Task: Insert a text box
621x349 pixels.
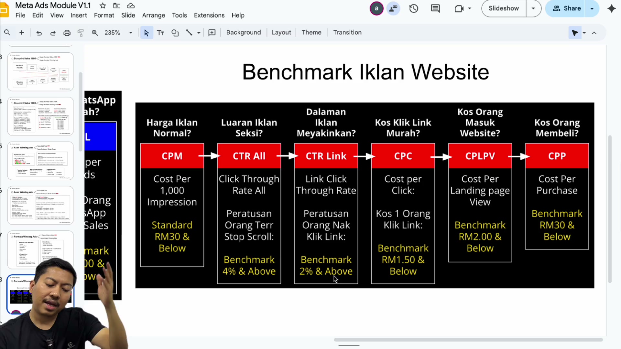Action: click(160, 33)
